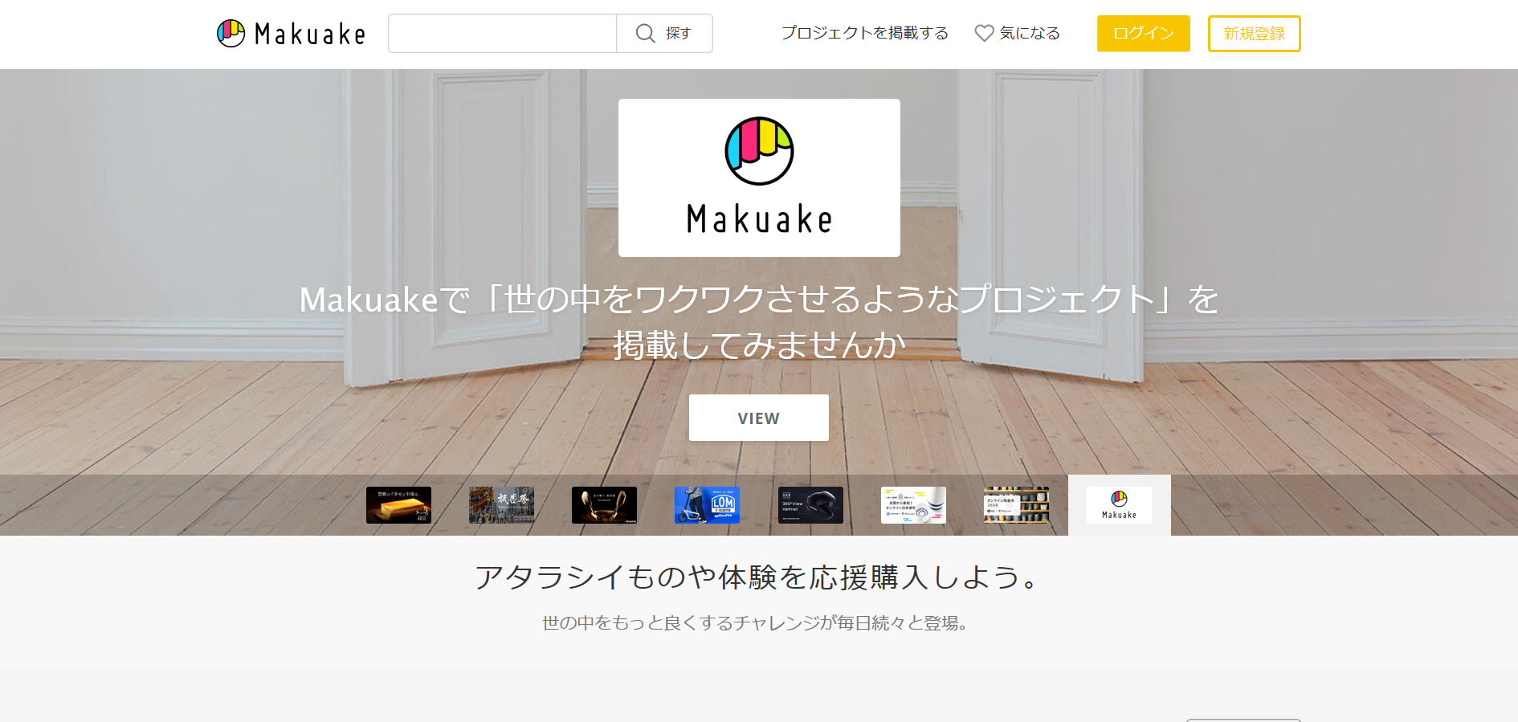Select the highlighted Makuake logo thumbnail
The height and width of the screenshot is (722, 1518).
coord(1119,505)
